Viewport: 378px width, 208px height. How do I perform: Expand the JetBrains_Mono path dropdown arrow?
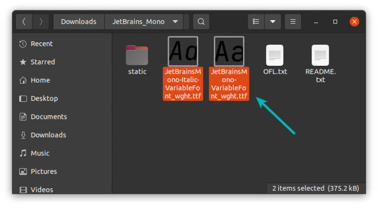point(175,22)
